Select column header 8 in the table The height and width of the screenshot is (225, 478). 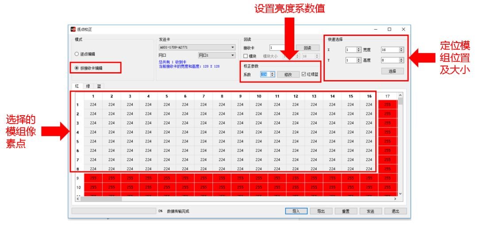pyautogui.click(x=222, y=97)
